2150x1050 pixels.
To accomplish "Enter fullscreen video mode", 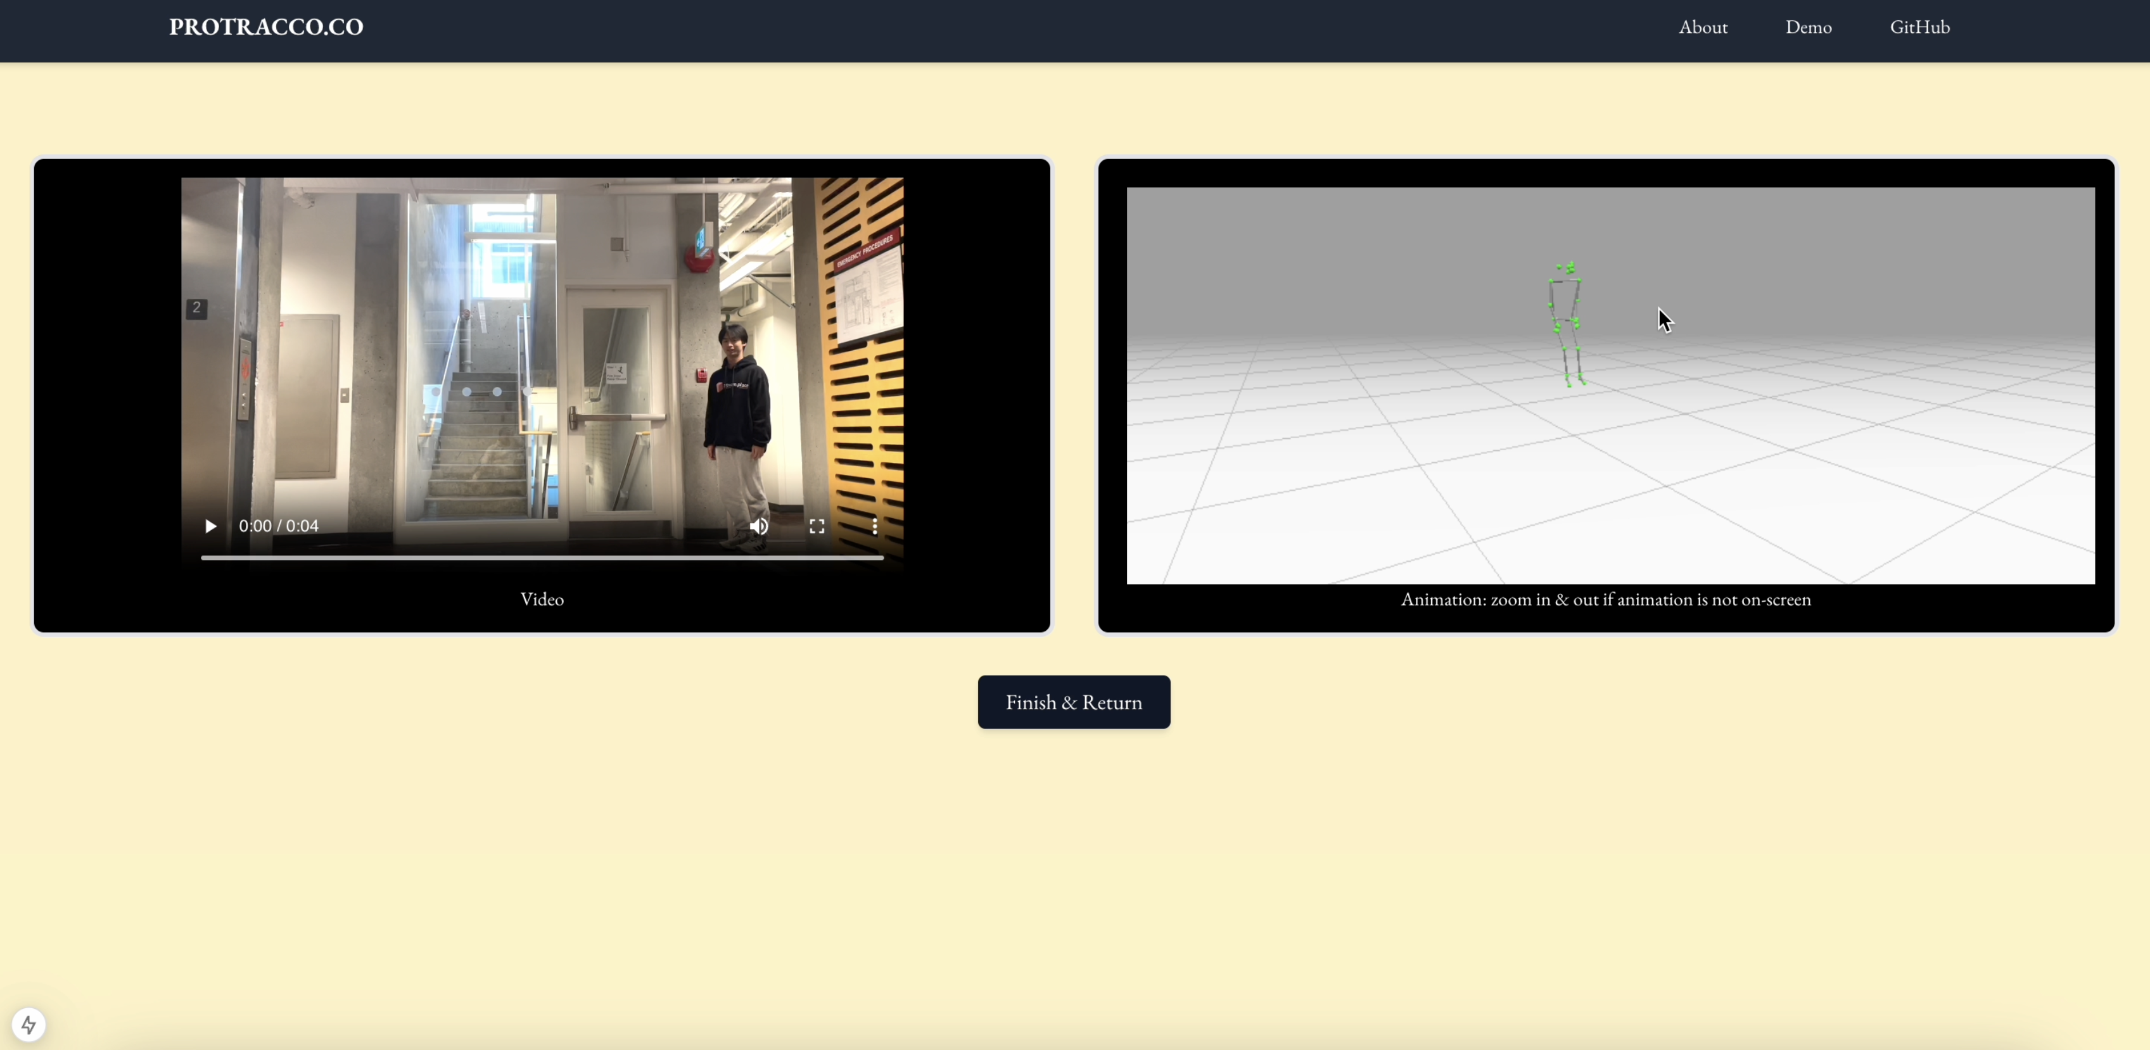I will (817, 526).
